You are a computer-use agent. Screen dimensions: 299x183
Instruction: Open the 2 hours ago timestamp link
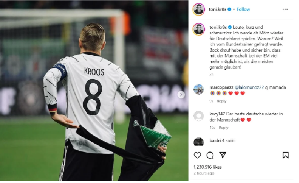click(204, 173)
